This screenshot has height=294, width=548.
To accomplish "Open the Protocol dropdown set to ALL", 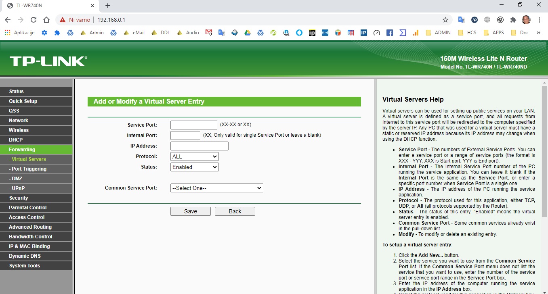I will tap(195, 156).
